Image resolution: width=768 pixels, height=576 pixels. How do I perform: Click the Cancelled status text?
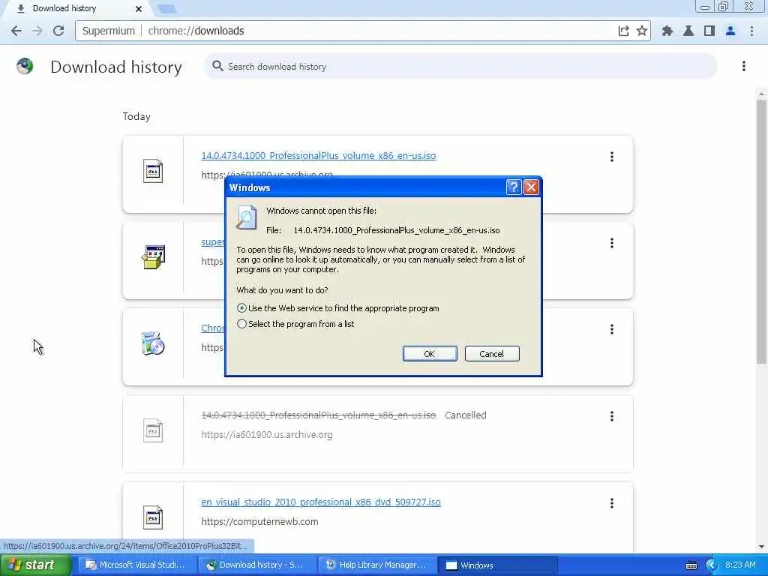click(465, 415)
